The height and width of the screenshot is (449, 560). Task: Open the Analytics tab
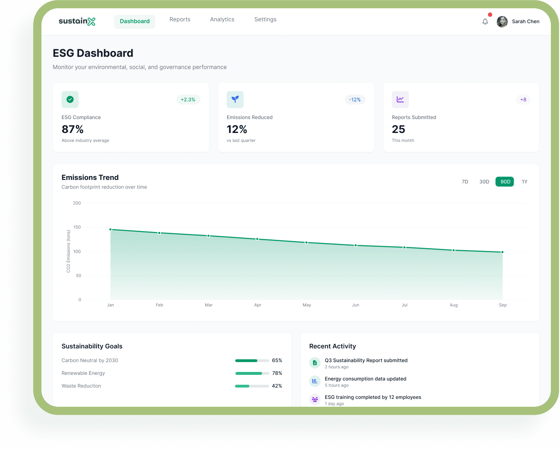click(222, 19)
